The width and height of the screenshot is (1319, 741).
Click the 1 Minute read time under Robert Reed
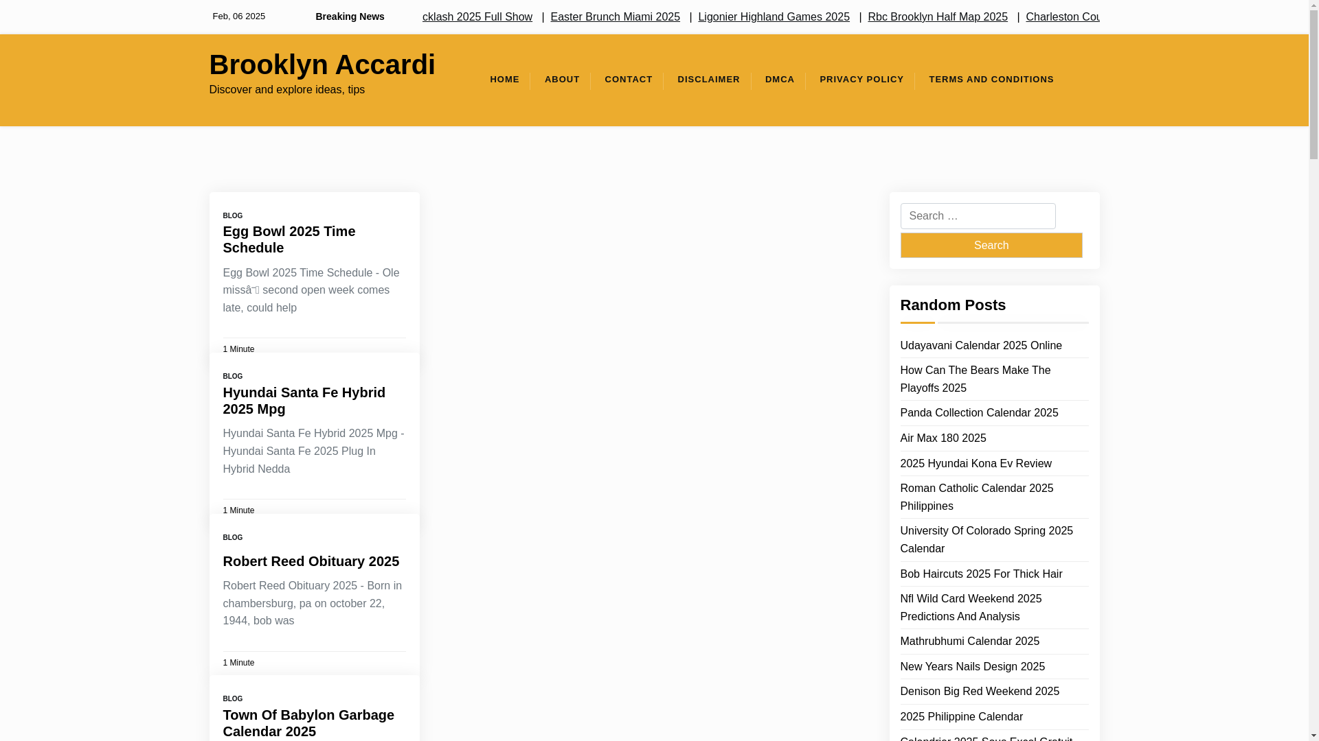pyautogui.click(x=238, y=663)
